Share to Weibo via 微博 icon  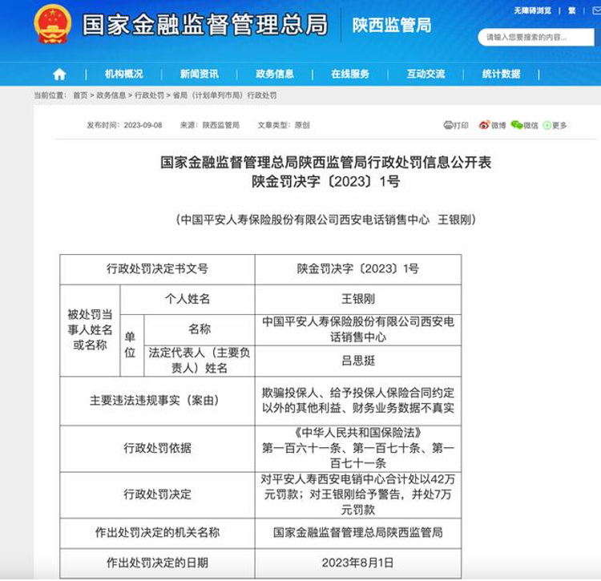click(x=492, y=125)
